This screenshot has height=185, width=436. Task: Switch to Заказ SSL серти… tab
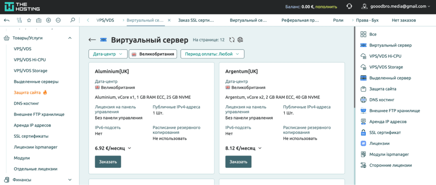(x=196, y=20)
